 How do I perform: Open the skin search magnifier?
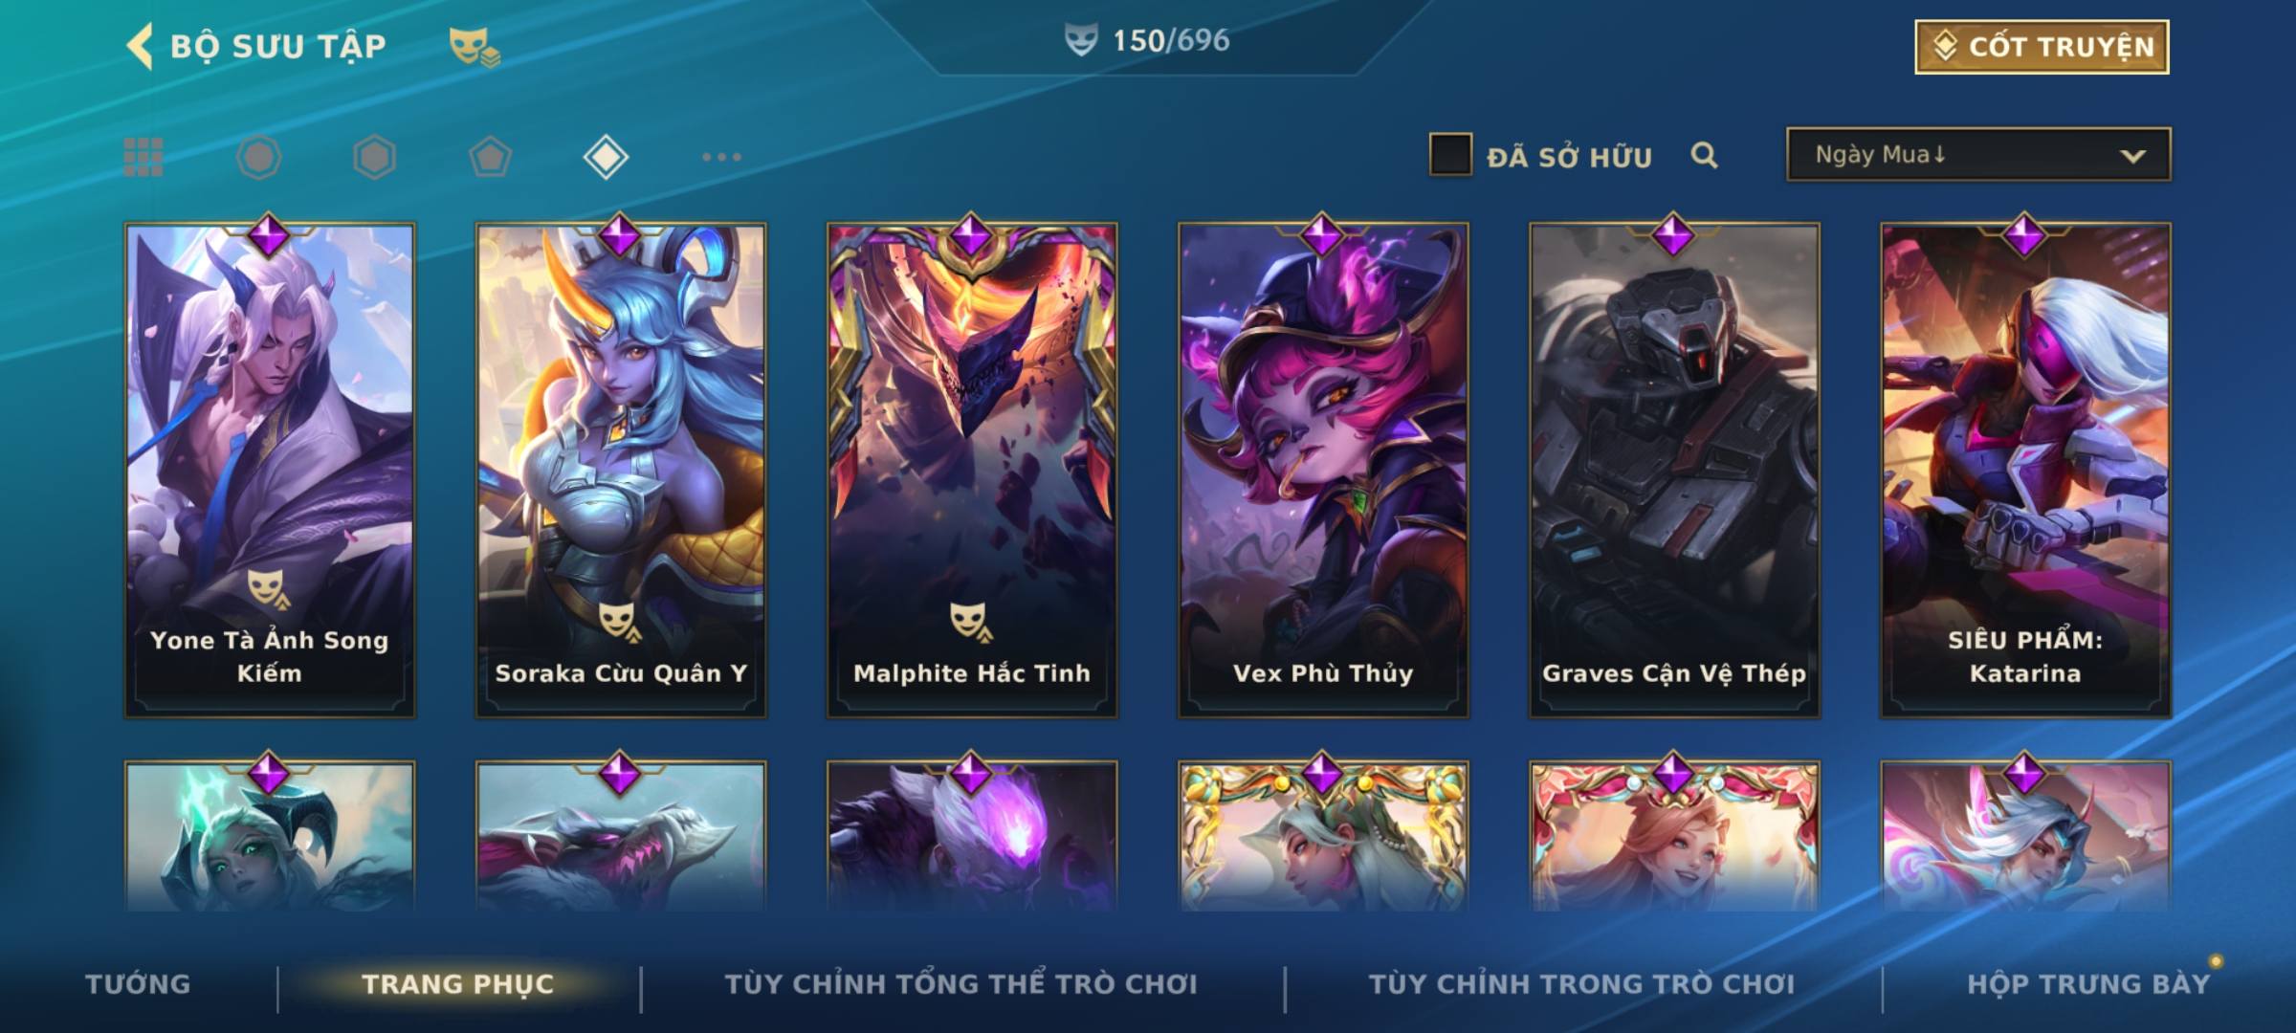1704,155
